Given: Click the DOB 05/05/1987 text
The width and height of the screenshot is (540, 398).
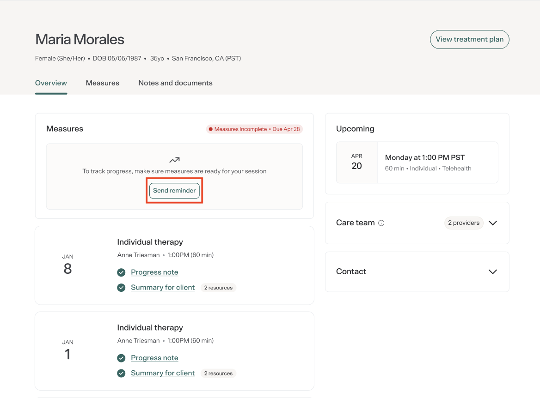Looking at the screenshot, I should click(x=117, y=59).
